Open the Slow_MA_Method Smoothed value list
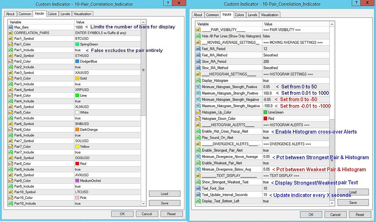The height and width of the screenshot is (222, 376). point(270,68)
